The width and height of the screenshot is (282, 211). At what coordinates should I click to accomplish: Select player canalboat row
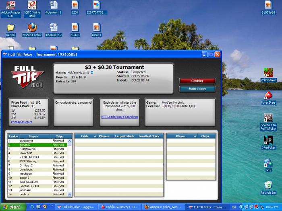37,170
